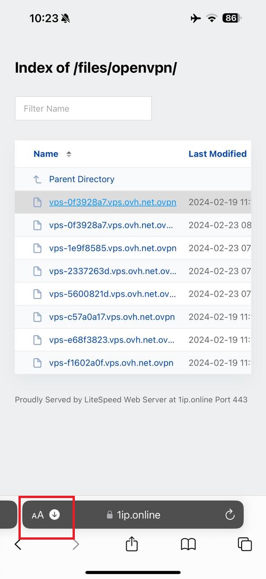Viewport: 266px width, 579px height.
Task: Tap the 1ip.online address field
Action: coord(138,515)
